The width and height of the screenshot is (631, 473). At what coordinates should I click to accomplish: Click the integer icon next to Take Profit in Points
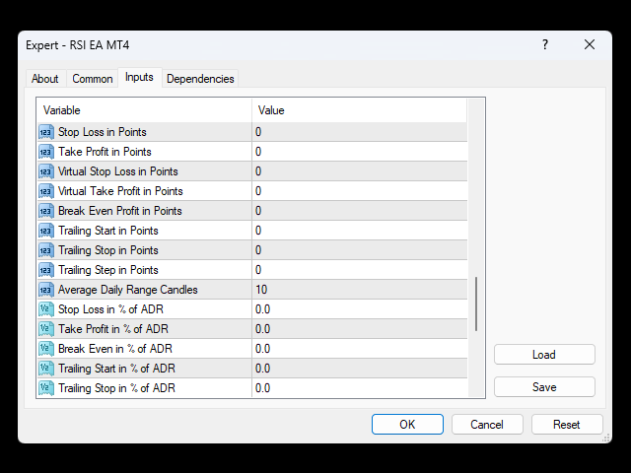[46, 152]
